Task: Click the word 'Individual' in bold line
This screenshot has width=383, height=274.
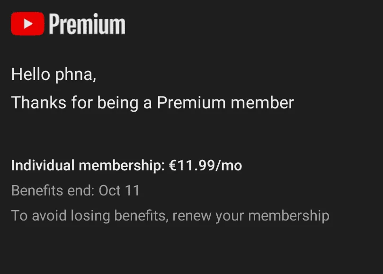Action: click(x=43, y=165)
